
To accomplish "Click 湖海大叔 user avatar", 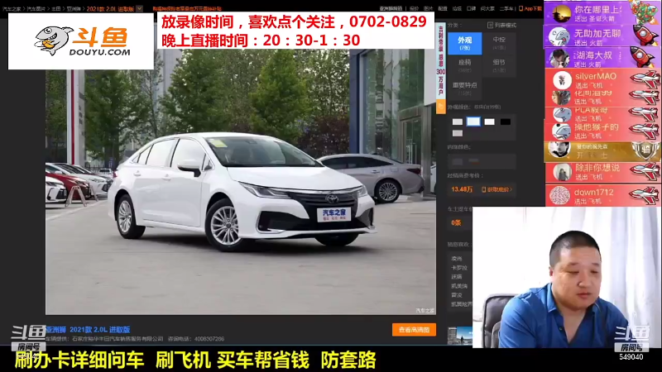I will point(561,58).
